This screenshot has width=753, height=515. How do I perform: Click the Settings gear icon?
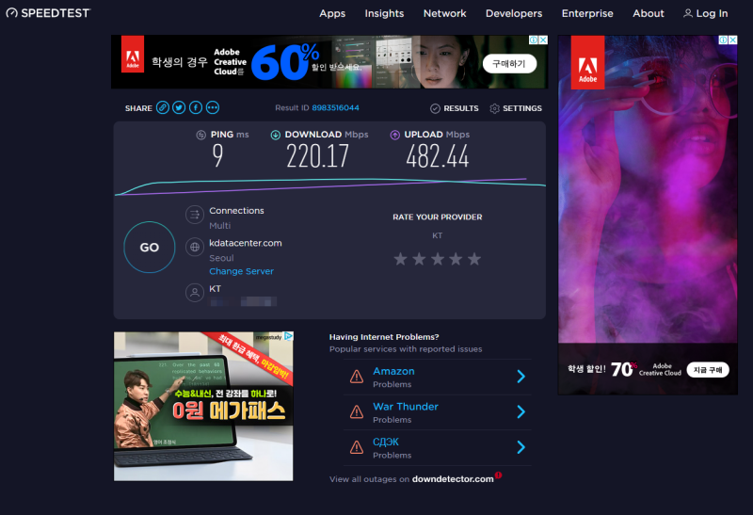point(495,108)
